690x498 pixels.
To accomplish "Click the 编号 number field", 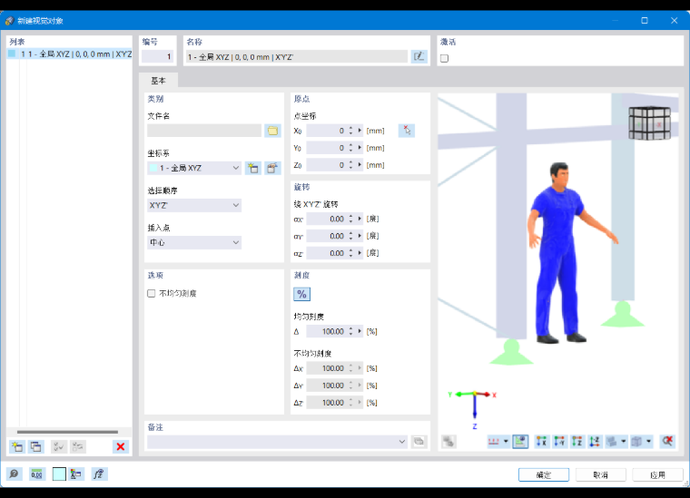I will point(158,56).
